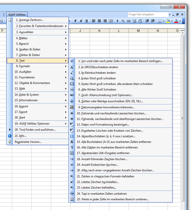
Task: Click the magnifier icon beside Anzeige Zentrum
Action: coord(10,20)
